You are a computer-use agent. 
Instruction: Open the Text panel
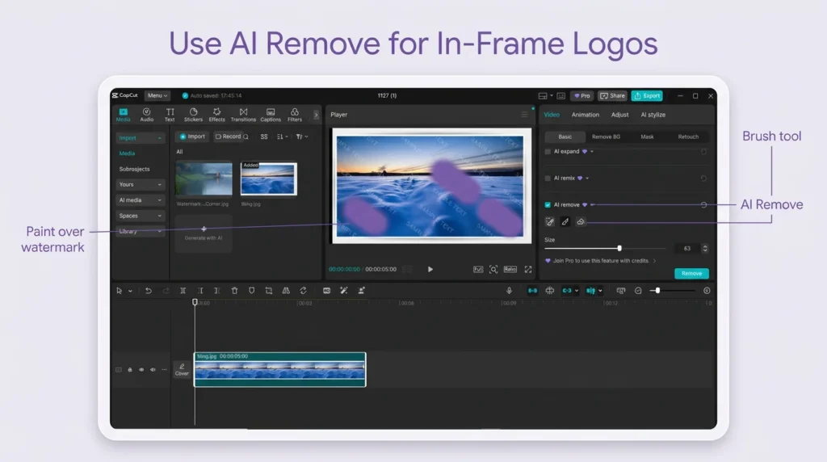tap(170, 115)
